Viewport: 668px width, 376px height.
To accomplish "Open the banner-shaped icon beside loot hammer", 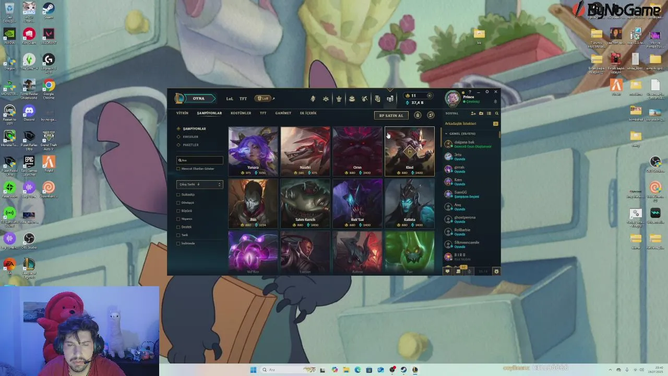I will click(377, 99).
